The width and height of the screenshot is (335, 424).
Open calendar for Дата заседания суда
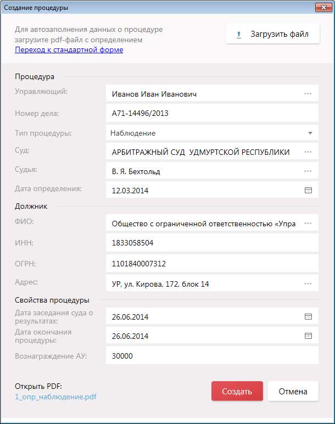point(308,317)
